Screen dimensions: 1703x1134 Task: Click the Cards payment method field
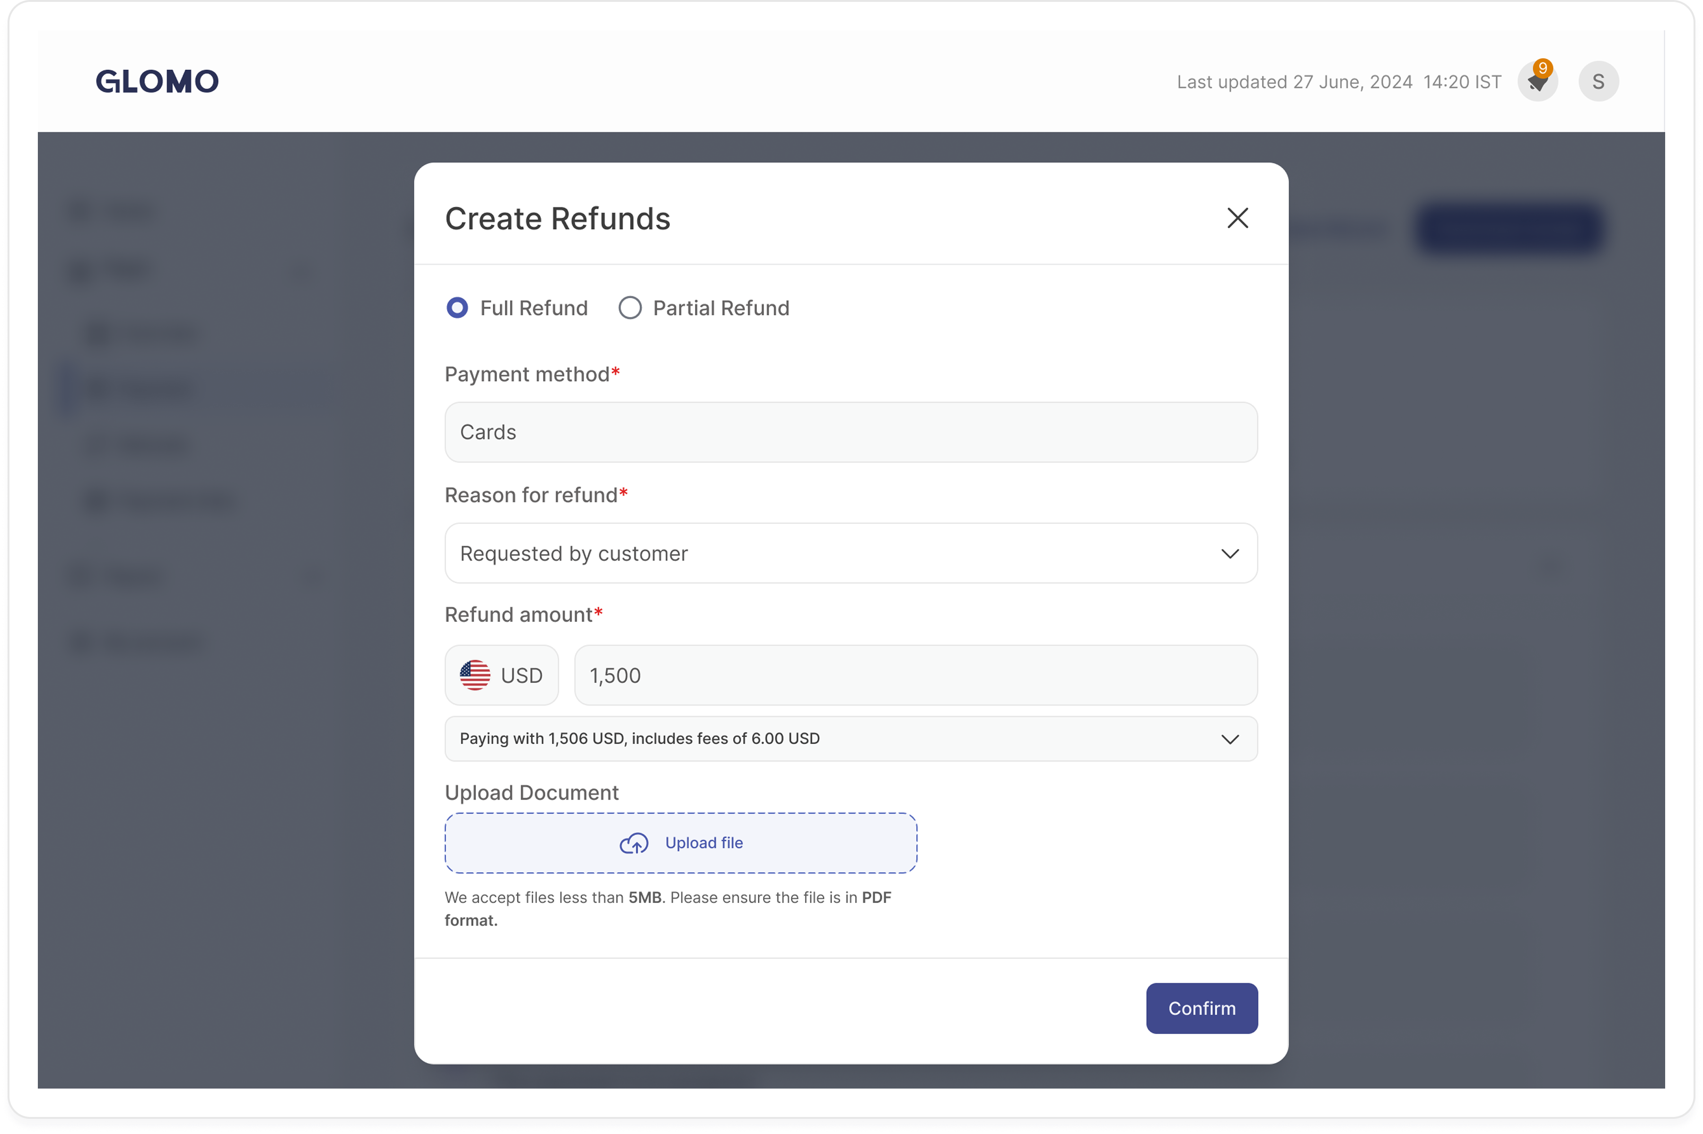[851, 432]
